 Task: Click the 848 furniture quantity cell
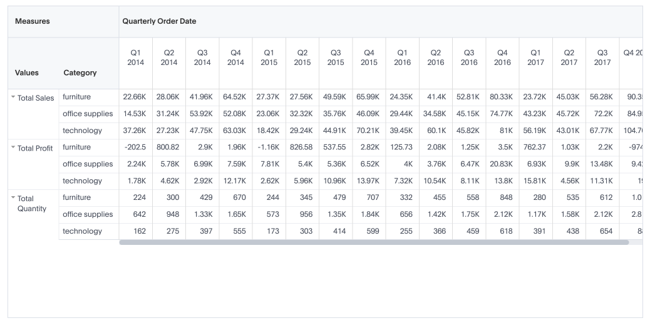point(502,197)
